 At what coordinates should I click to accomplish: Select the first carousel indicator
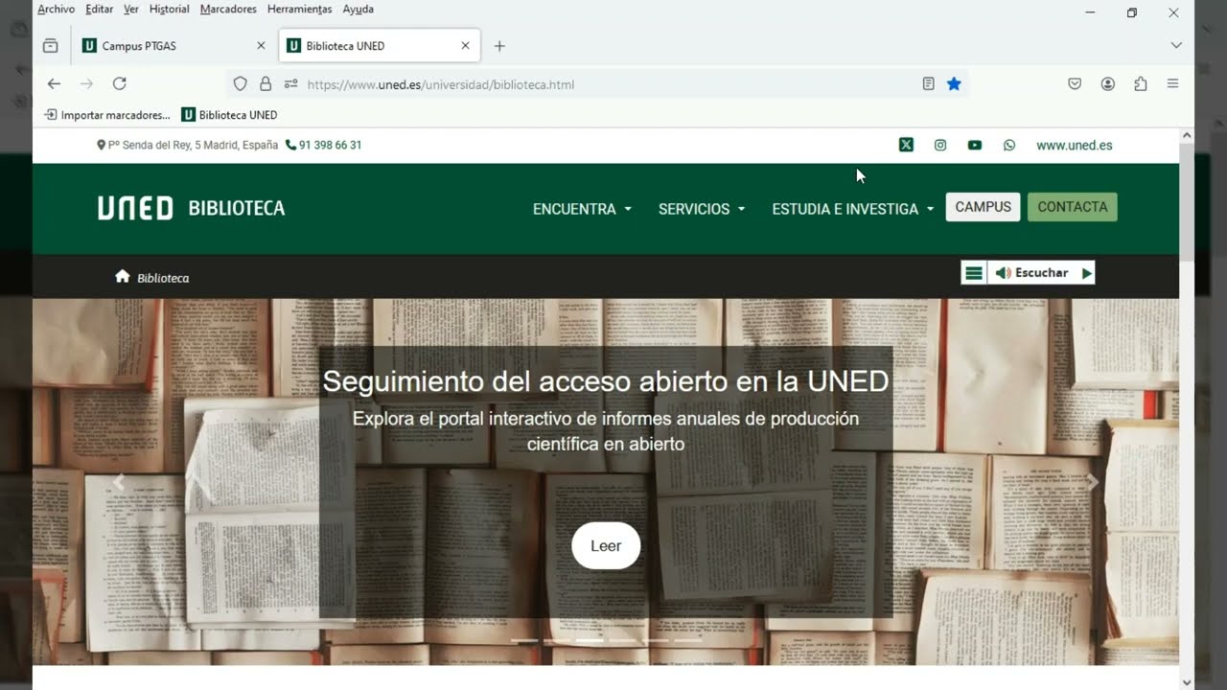(524, 640)
